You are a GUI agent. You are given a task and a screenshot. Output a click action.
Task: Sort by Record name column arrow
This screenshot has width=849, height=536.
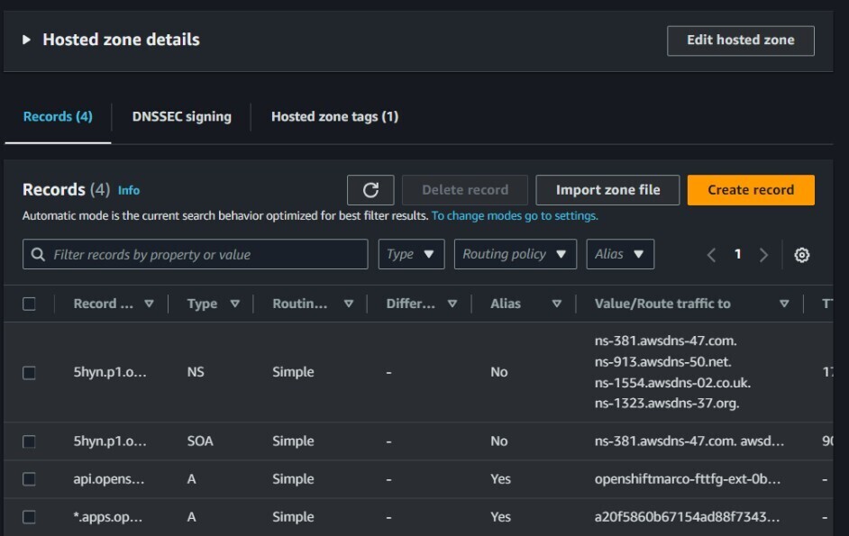pyautogui.click(x=150, y=304)
